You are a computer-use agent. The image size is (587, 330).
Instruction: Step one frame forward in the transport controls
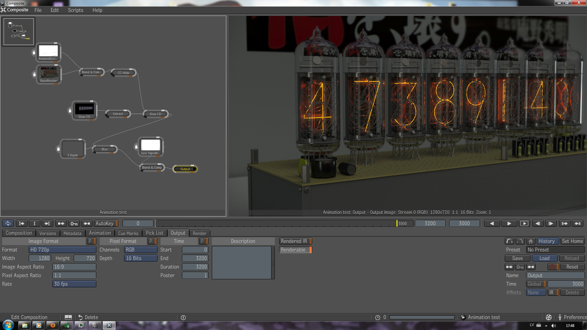pos(551,223)
